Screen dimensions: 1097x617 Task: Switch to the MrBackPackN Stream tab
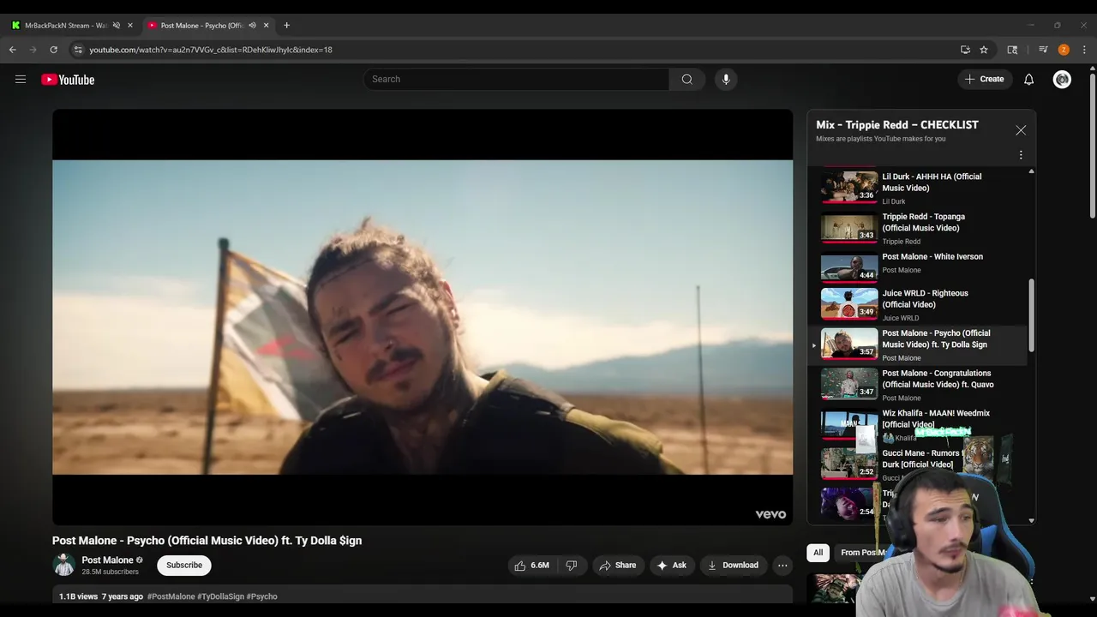(x=65, y=26)
